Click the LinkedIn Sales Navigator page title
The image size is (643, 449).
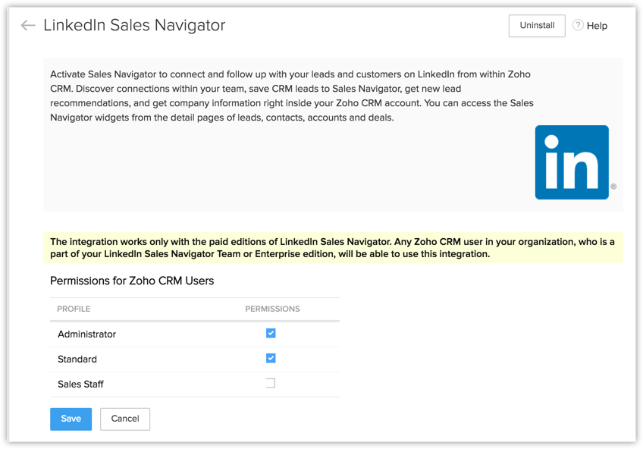click(134, 25)
